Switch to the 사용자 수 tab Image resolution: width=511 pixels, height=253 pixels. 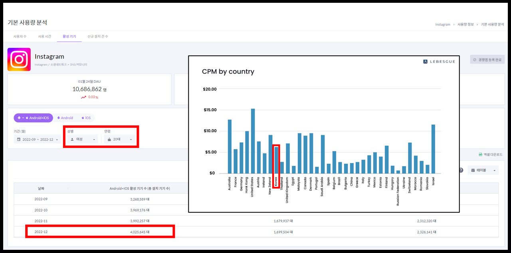coord(20,36)
